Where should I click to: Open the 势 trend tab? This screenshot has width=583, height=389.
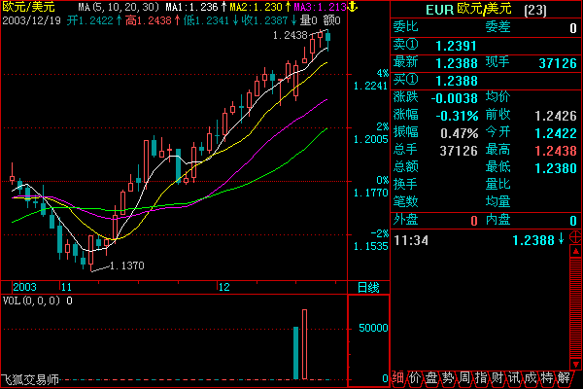point(448,378)
